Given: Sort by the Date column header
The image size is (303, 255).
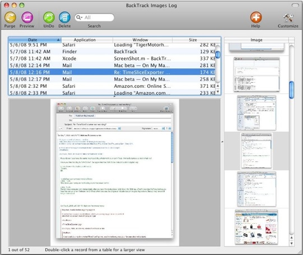Looking at the screenshot, I should [35, 40].
